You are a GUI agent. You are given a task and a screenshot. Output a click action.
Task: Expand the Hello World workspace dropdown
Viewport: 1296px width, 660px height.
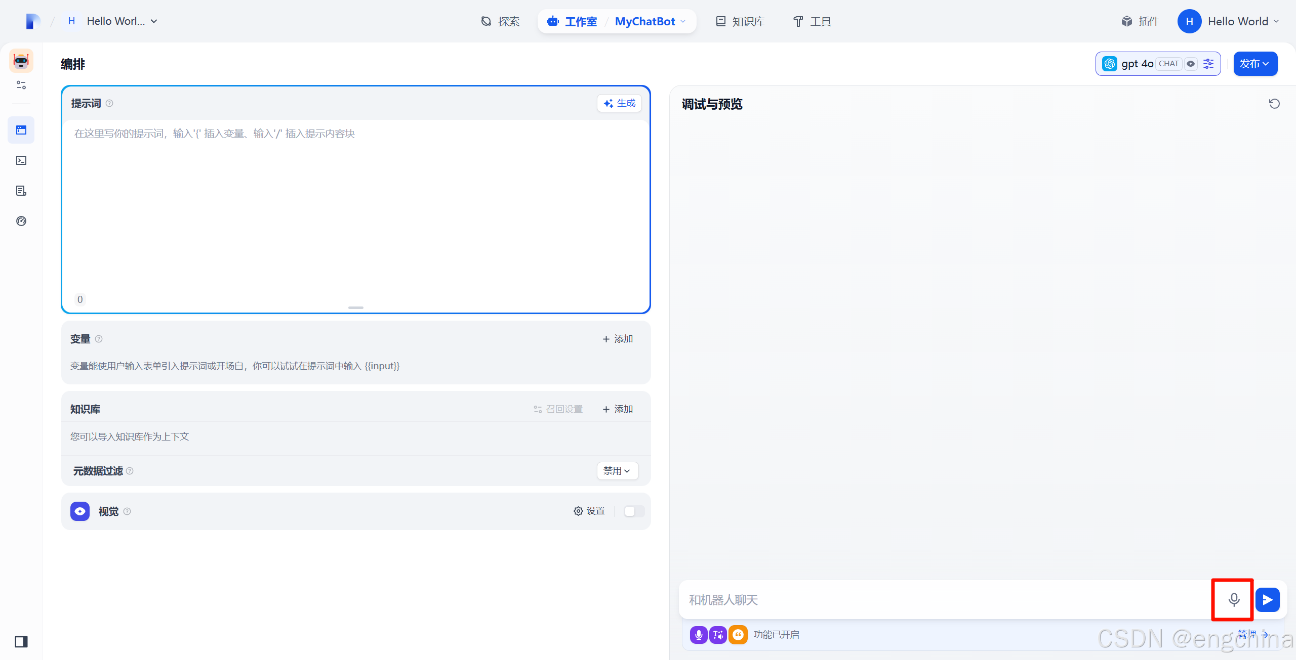point(121,21)
